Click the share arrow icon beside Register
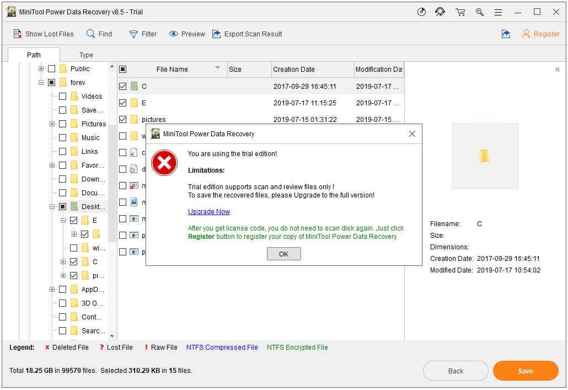568x390 pixels. click(506, 34)
